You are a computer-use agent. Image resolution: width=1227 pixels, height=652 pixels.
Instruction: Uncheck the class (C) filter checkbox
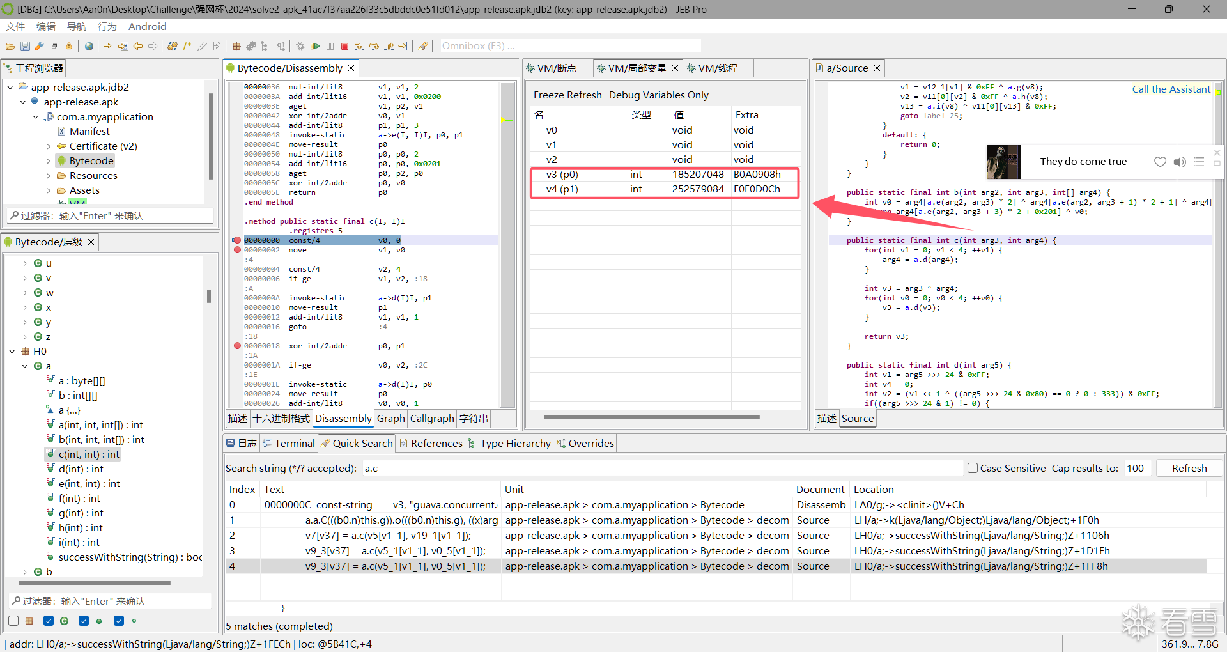coord(49,621)
